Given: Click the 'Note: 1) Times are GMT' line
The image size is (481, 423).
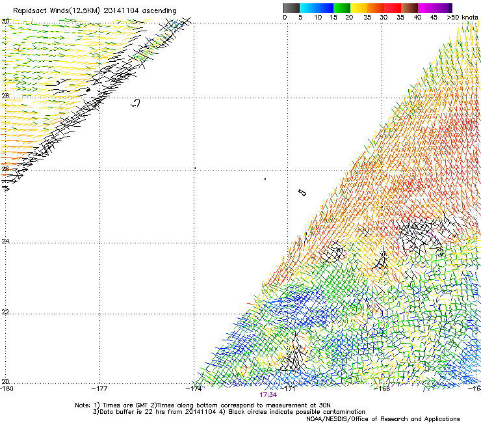Looking at the screenshot, I should 203,405.
